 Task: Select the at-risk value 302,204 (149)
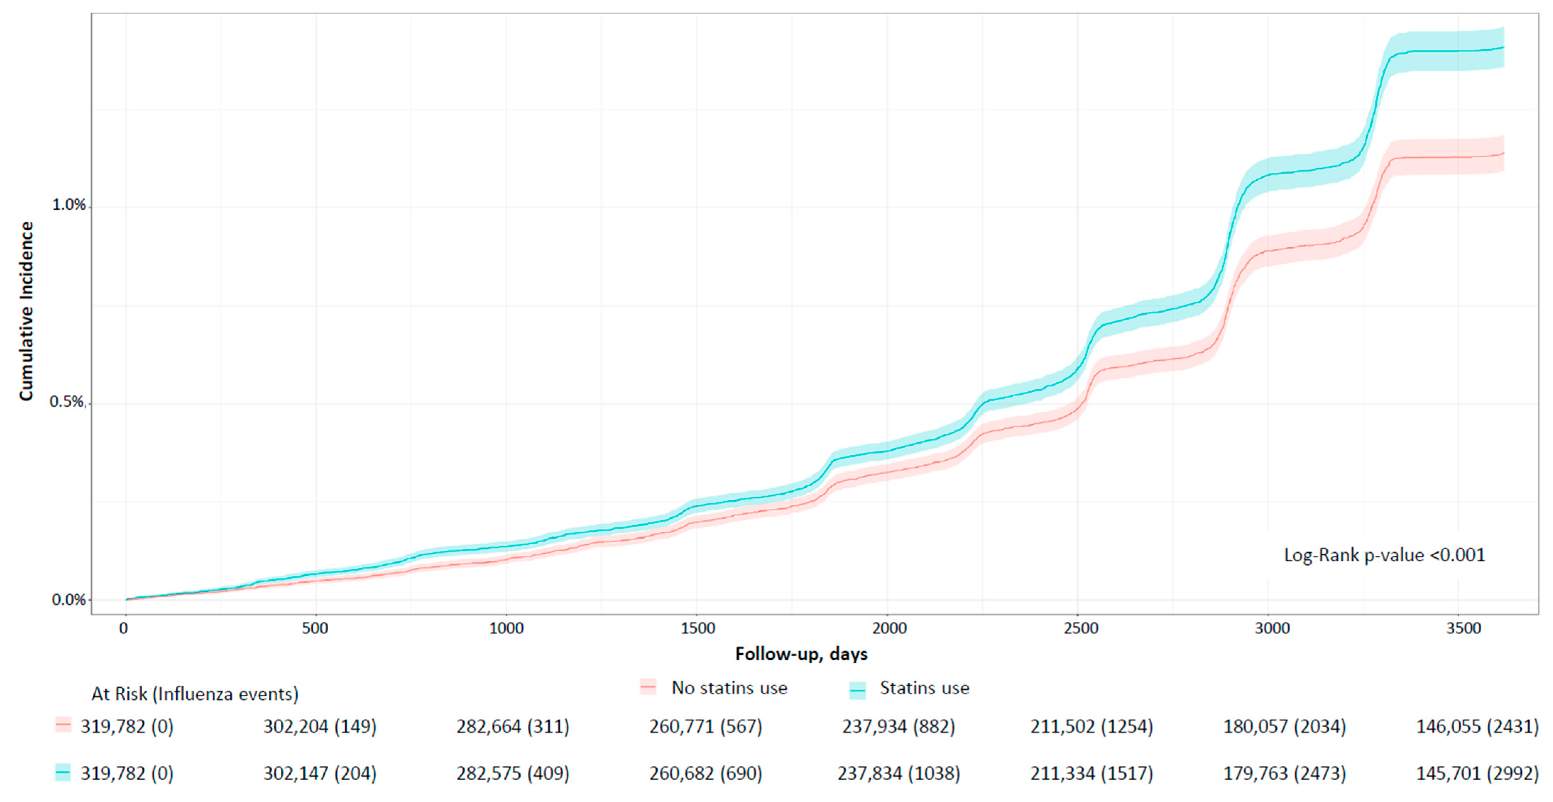click(x=319, y=727)
